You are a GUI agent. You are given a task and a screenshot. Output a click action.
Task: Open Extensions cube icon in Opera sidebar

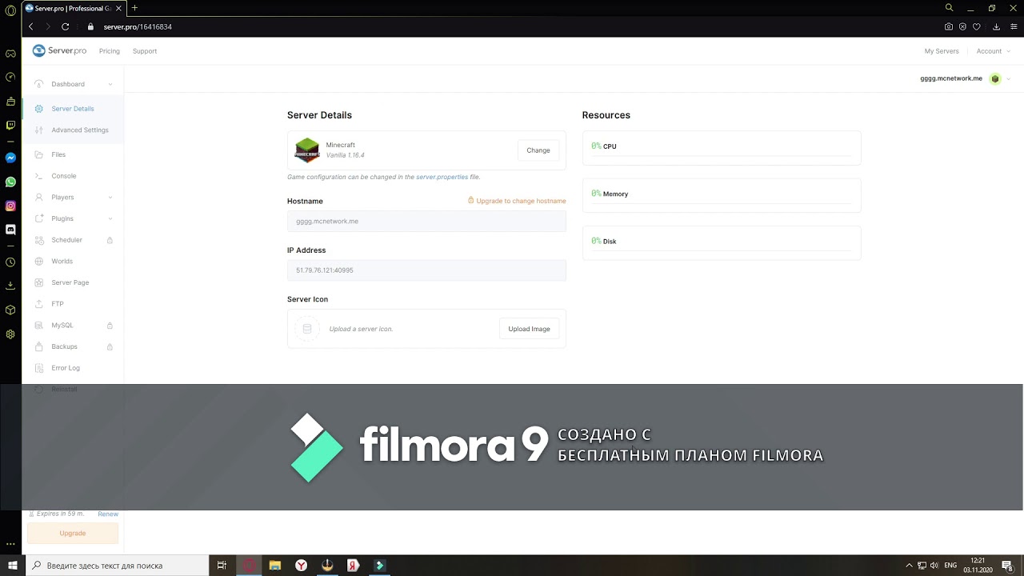pos(10,310)
